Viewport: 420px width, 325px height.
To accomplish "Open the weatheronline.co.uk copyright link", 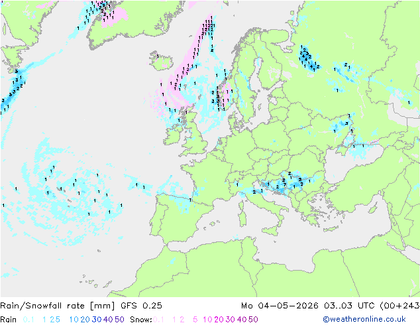I will pyautogui.click(x=364, y=319).
